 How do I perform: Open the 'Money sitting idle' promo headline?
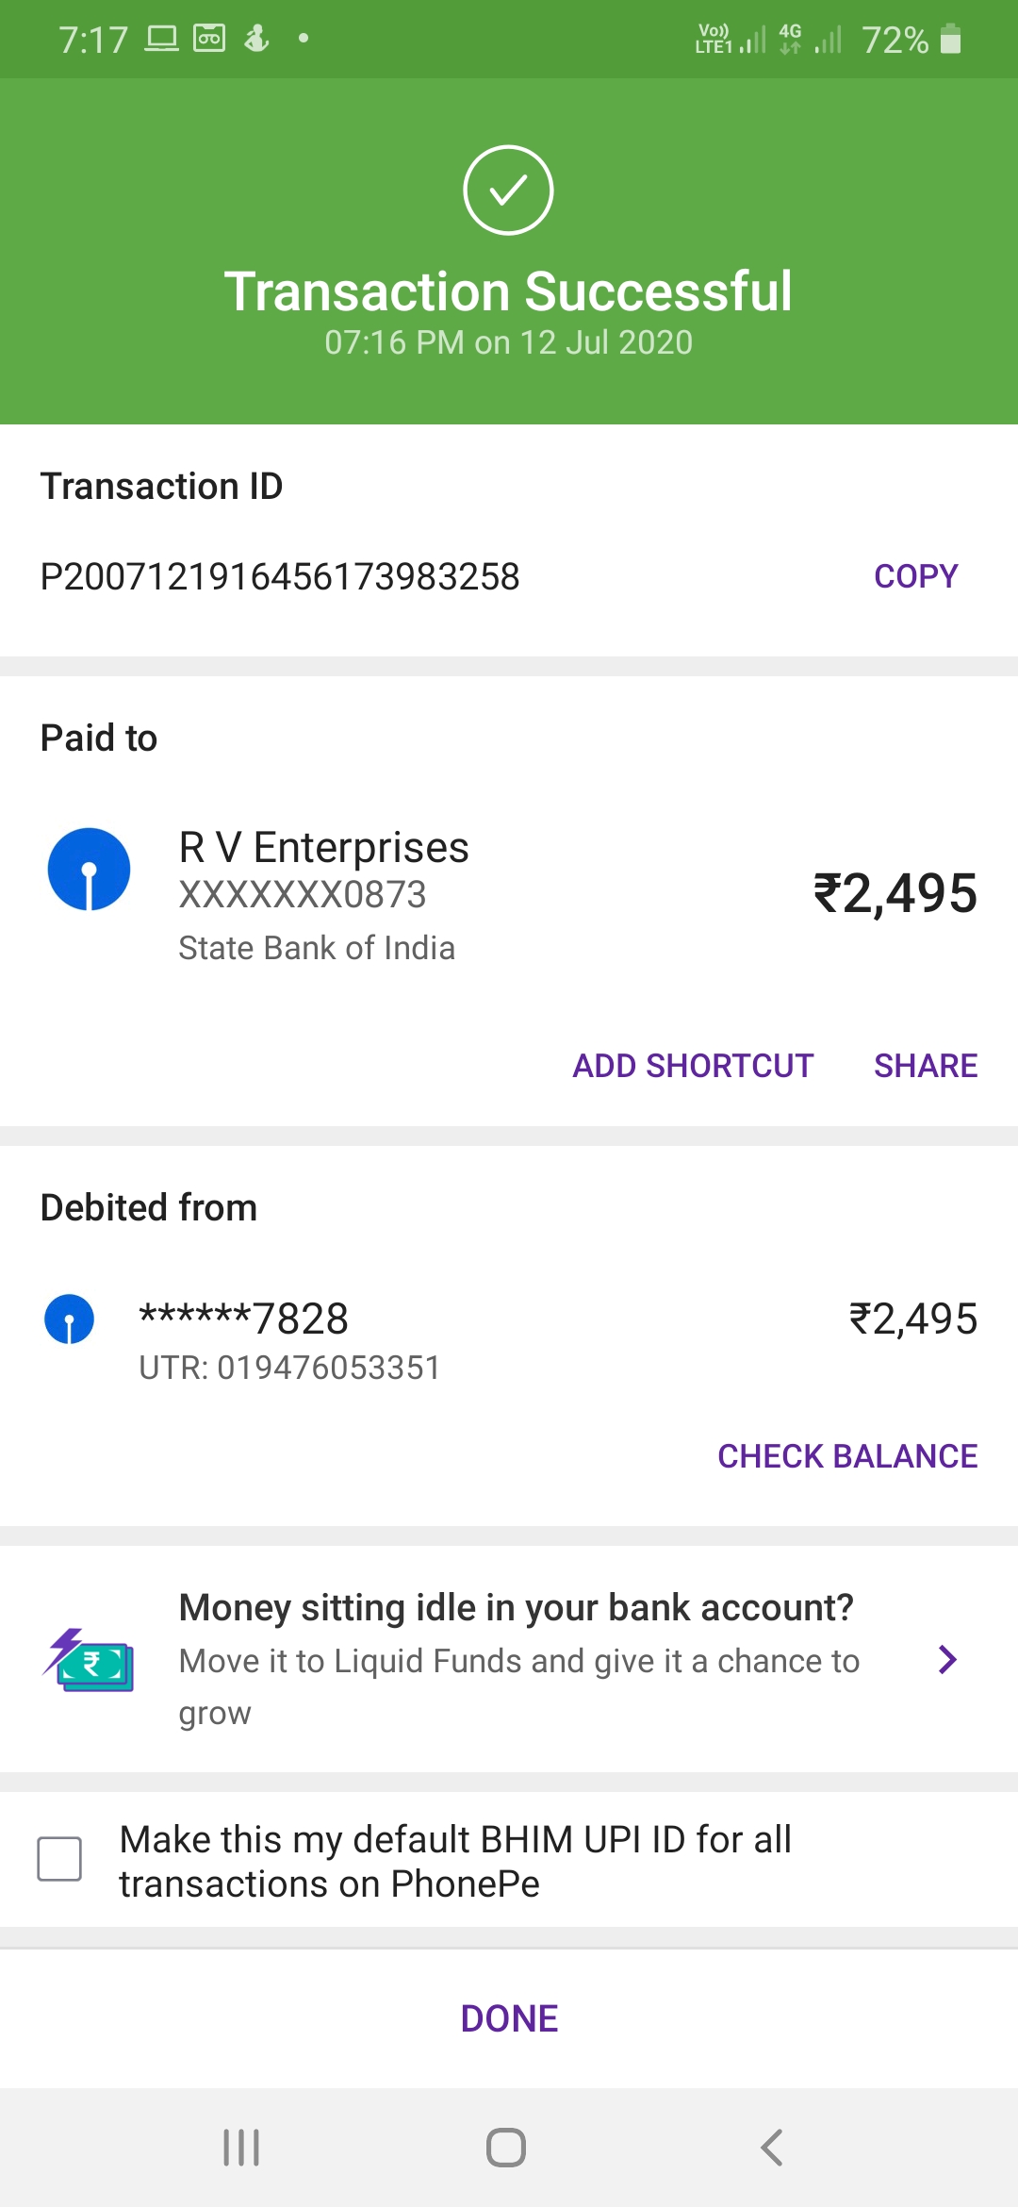[x=516, y=1608]
